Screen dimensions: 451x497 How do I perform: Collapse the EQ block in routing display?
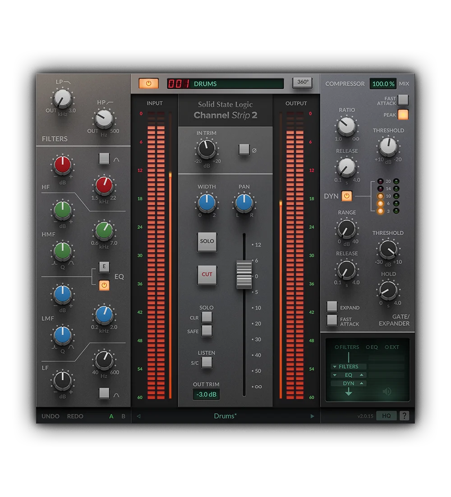(334, 375)
